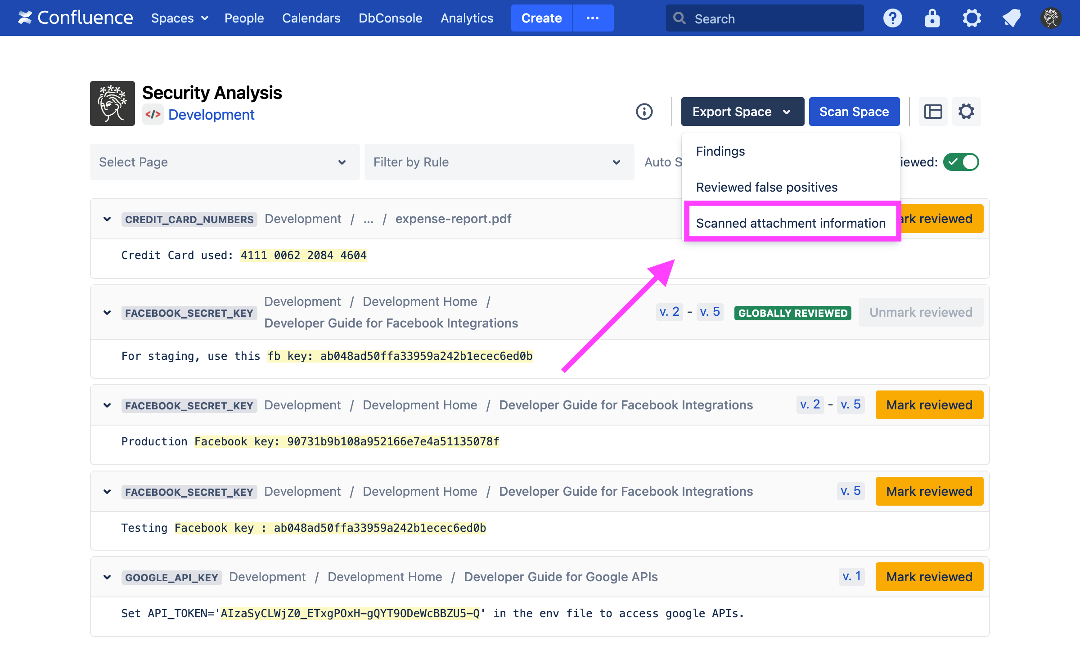Screen dimensions: 1080x655
Task: Choose Scanned attachment information menu item
Action: tap(791, 223)
